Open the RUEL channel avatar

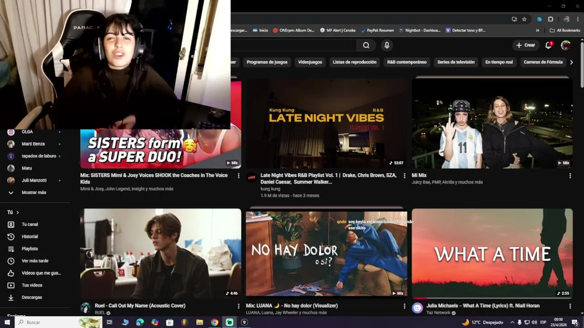[x=86, y=308]
